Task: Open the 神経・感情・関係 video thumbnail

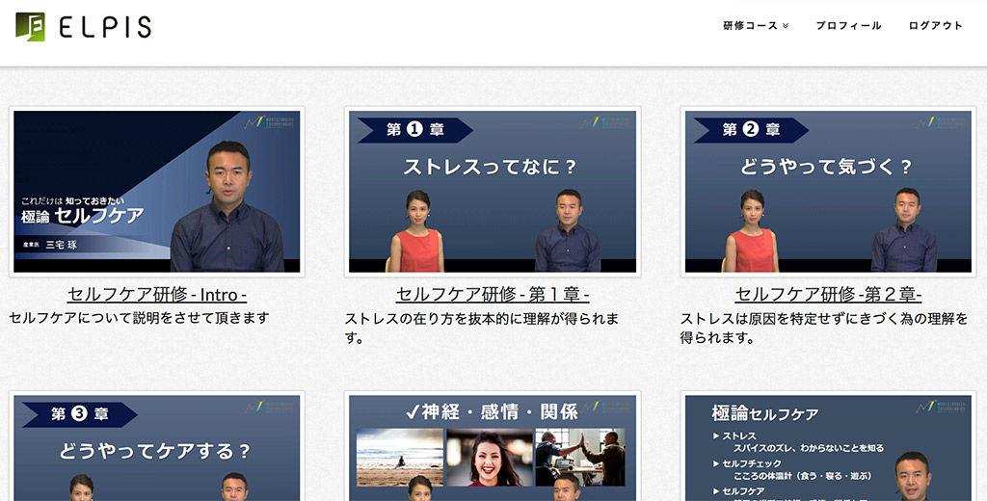Action: 493,446
